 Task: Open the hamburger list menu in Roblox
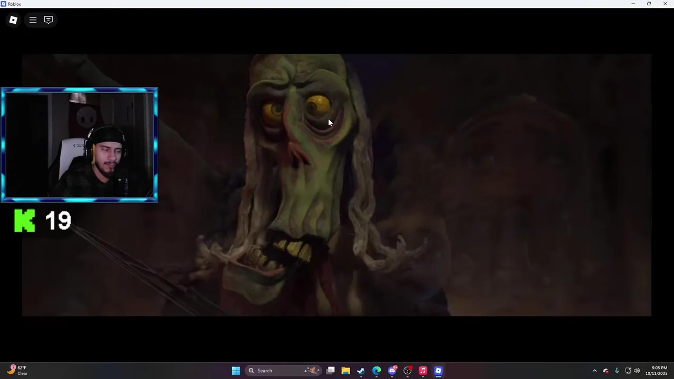[33, 20]
